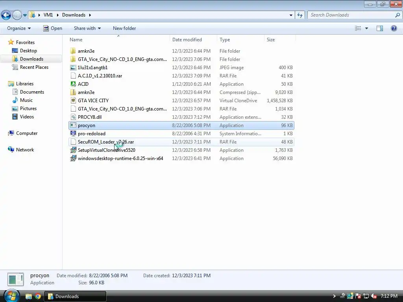This screenshot has height=302, width=403.
Task: Click the Open toolbar button
Action: (53, 28)
